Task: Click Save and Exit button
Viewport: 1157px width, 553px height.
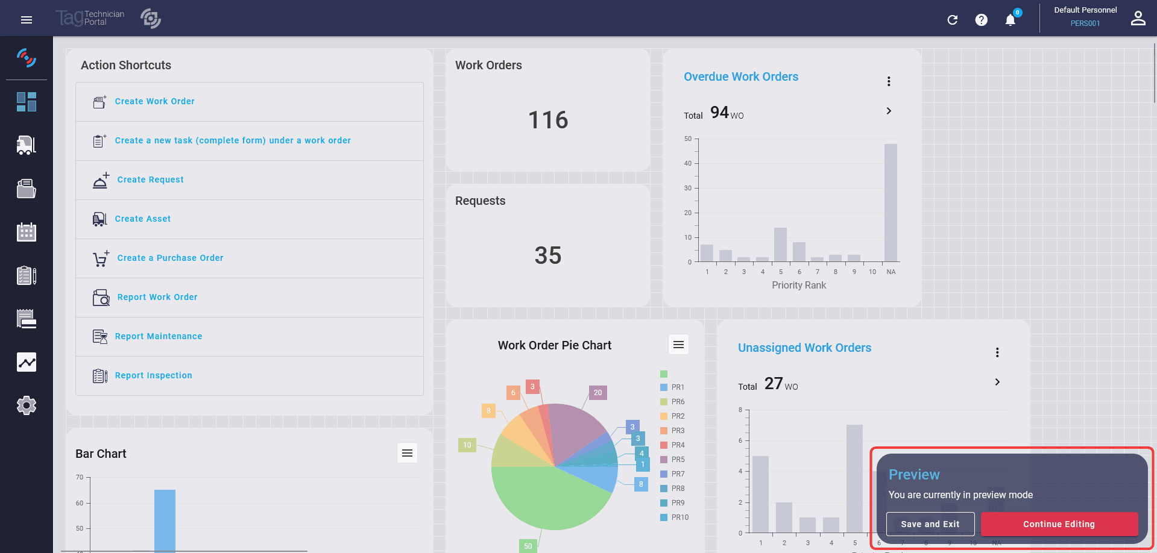Action: [x=930, y=524]
